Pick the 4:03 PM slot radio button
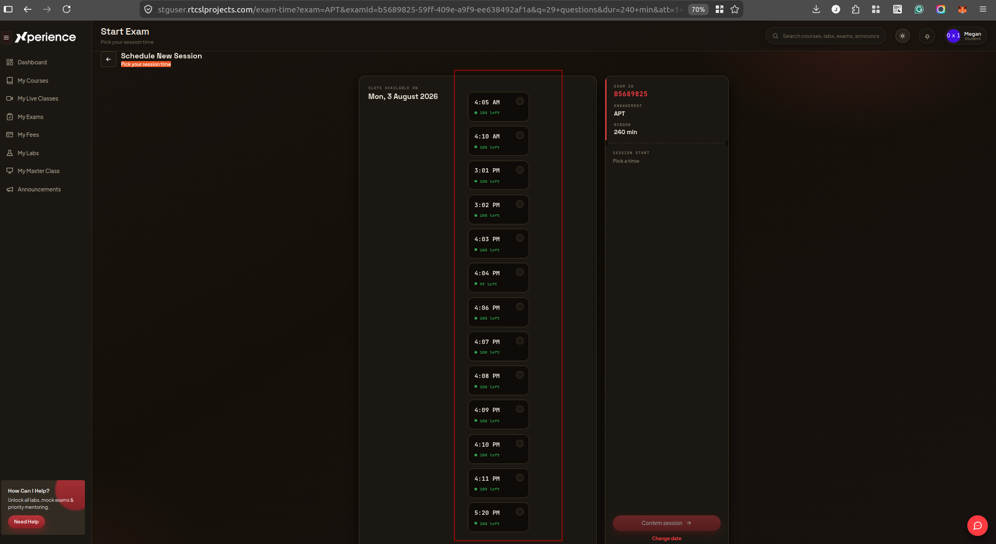 tap(519, 238)
